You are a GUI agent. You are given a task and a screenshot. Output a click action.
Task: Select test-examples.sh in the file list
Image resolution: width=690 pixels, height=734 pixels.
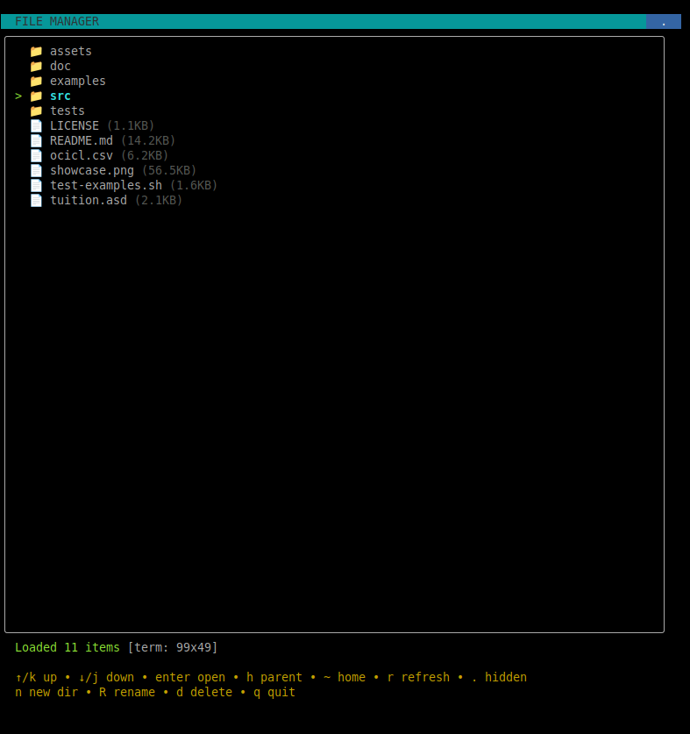[105, 186]
